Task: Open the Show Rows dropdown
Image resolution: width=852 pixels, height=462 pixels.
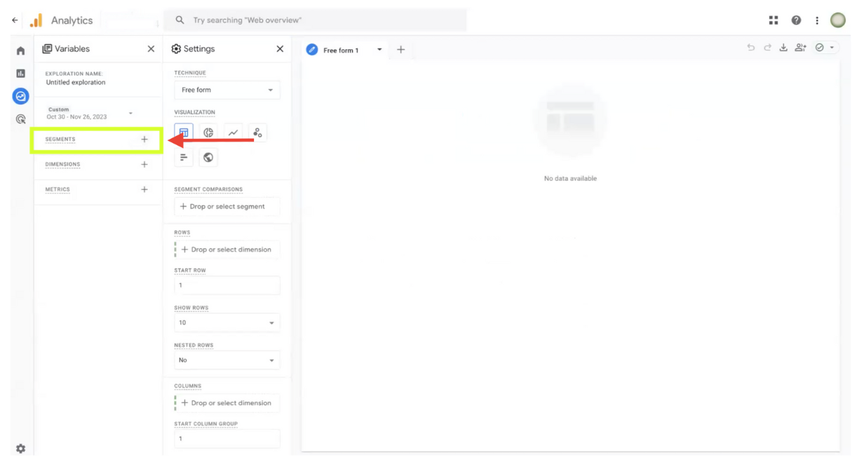Action: [x=226, y=322]
